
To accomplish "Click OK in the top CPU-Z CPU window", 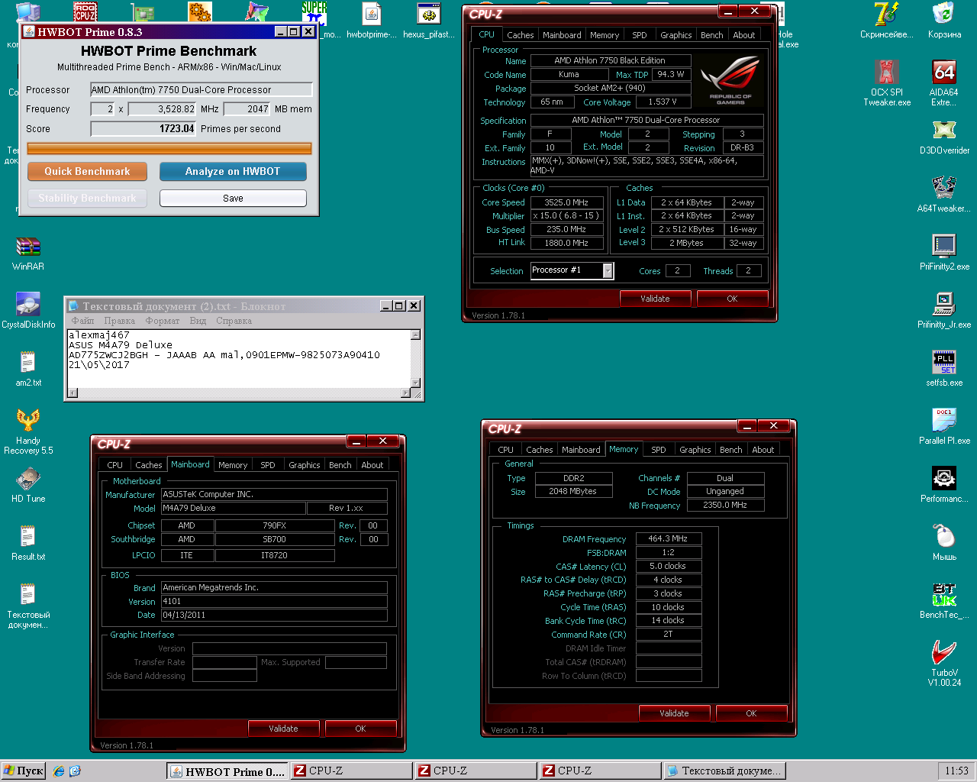I will 732,299.
